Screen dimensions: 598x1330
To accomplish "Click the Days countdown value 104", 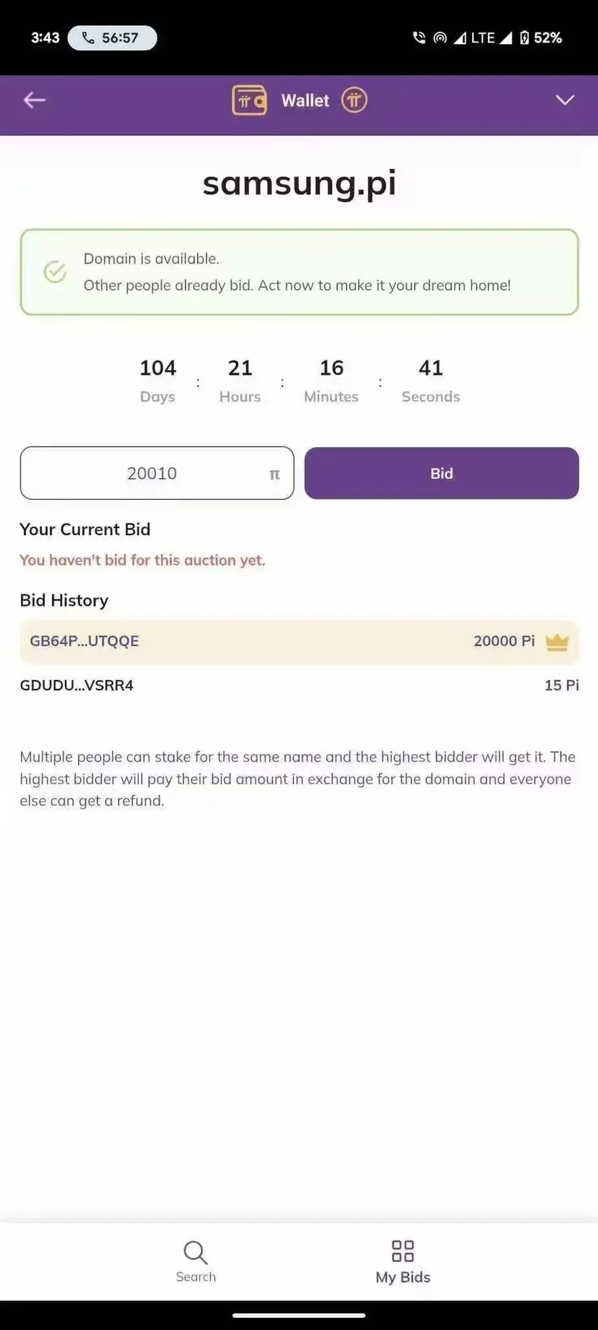I will 158,368.
